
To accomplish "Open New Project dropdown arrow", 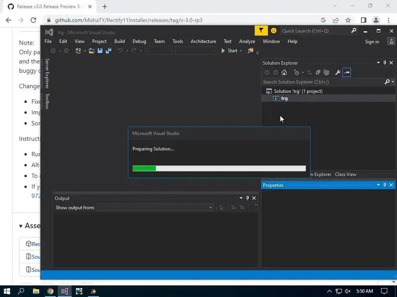I will 85,51.
